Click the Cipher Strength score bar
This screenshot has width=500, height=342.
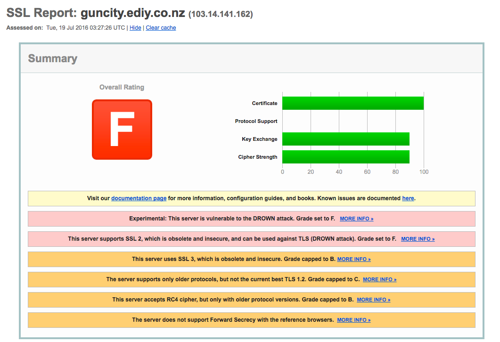[x=345, y=157]
